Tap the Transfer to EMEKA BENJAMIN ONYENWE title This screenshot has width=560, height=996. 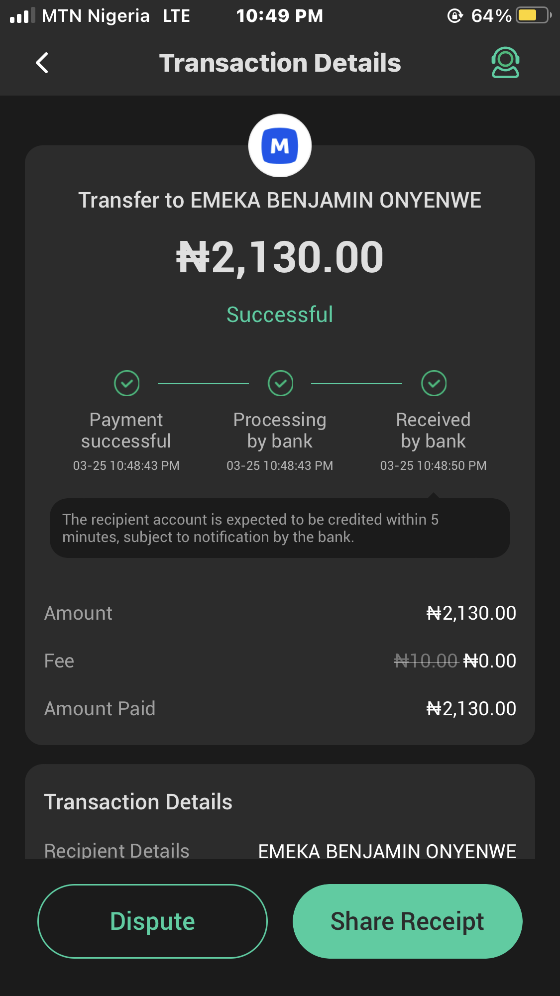pyautogui.click(x=280, y=200)
